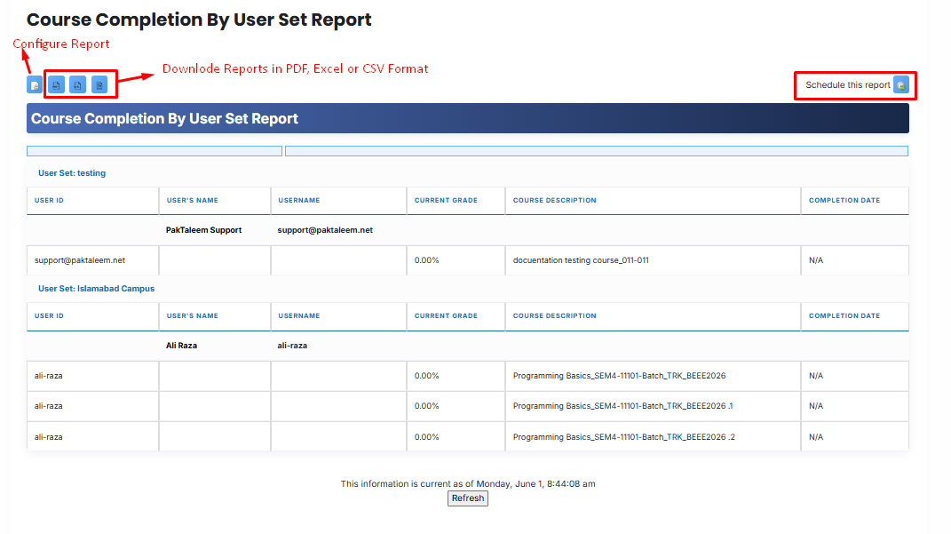
Task: Click User's Name header under Islamabad Campus
Action: [193, 316]
